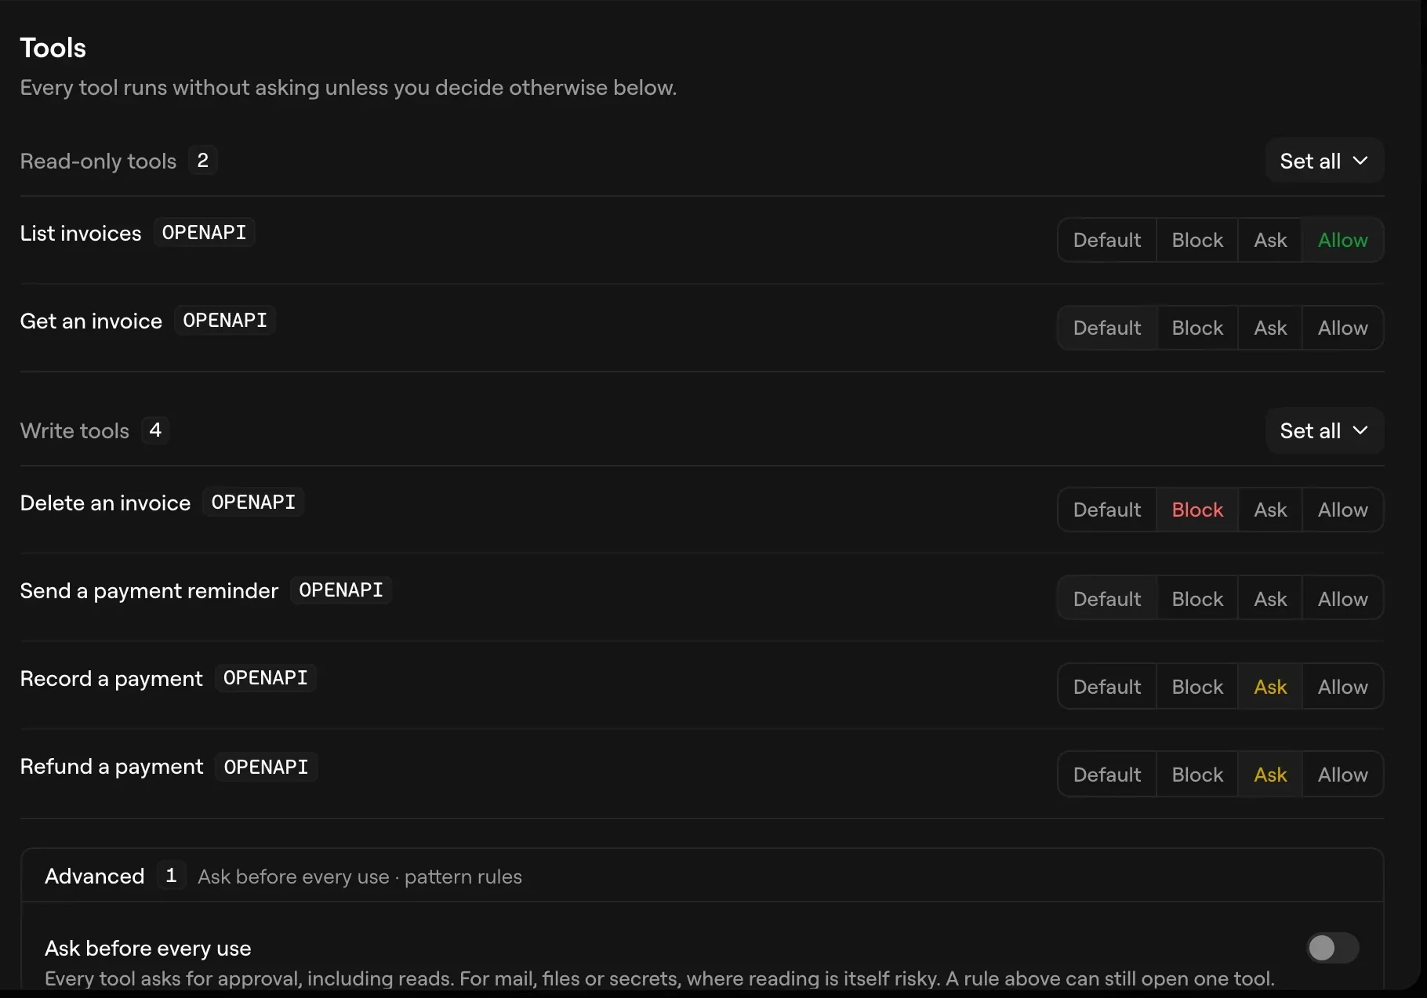Set List invoices to Ask
Viewport: 1427px width, 998px height.
pos(1270,240)
